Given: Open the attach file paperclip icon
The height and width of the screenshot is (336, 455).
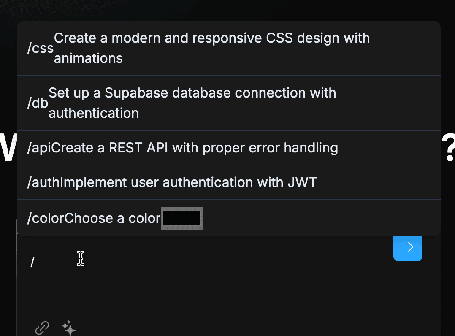Looking at the screenshot, I should click(42, 328).
